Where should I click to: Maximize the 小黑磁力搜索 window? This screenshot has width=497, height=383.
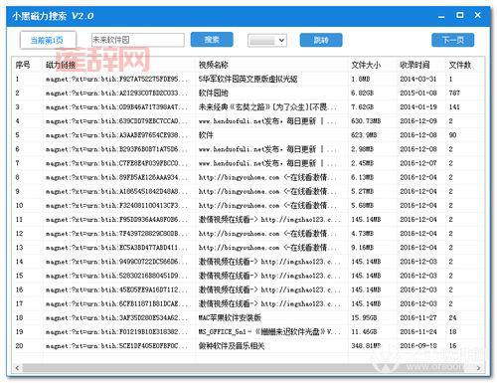click(x=459, y=15)
